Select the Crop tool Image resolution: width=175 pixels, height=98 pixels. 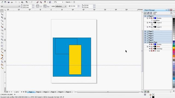tap(2, 17)
